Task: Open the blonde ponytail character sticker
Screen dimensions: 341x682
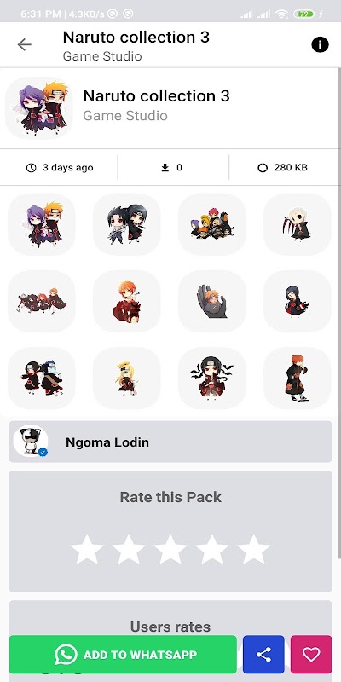Action: (x=127, y=378)
